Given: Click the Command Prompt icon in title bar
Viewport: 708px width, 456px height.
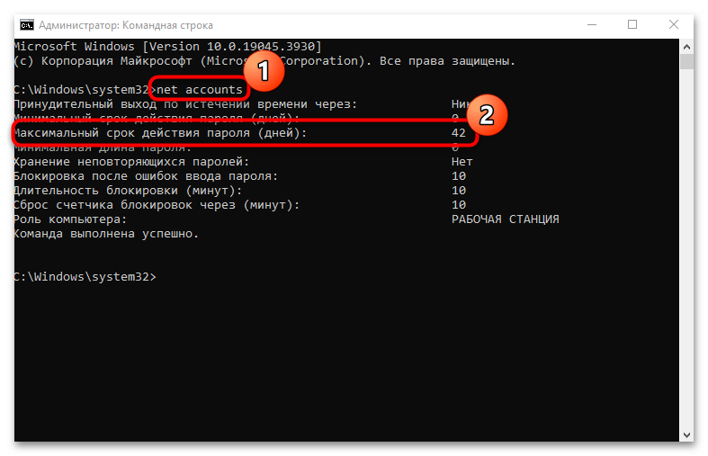Looking at the screenshot, I should click(24, 24).
